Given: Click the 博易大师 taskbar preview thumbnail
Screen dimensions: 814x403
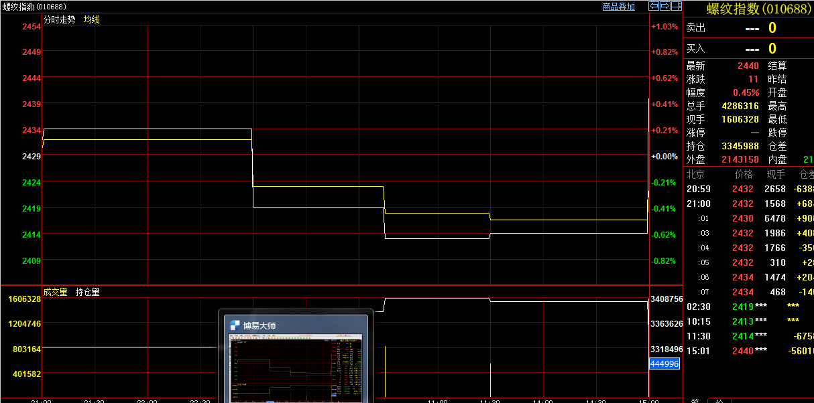Looking at the screenshot, I should click(x=295, y=370).
